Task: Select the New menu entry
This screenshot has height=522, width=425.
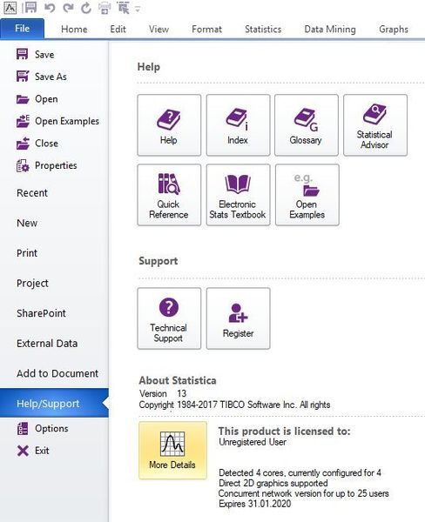Action: pos(27,223)
